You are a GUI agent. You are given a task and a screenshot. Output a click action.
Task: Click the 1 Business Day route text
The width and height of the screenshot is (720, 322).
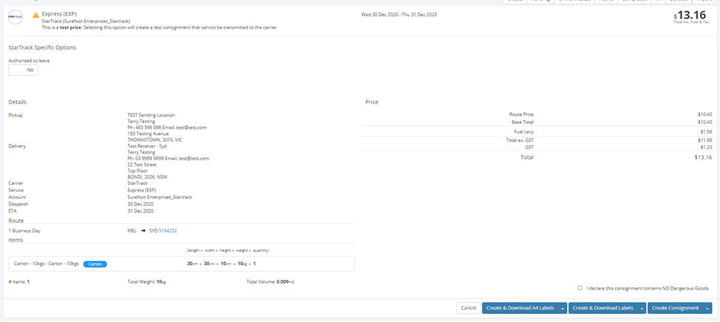(25, 231)
